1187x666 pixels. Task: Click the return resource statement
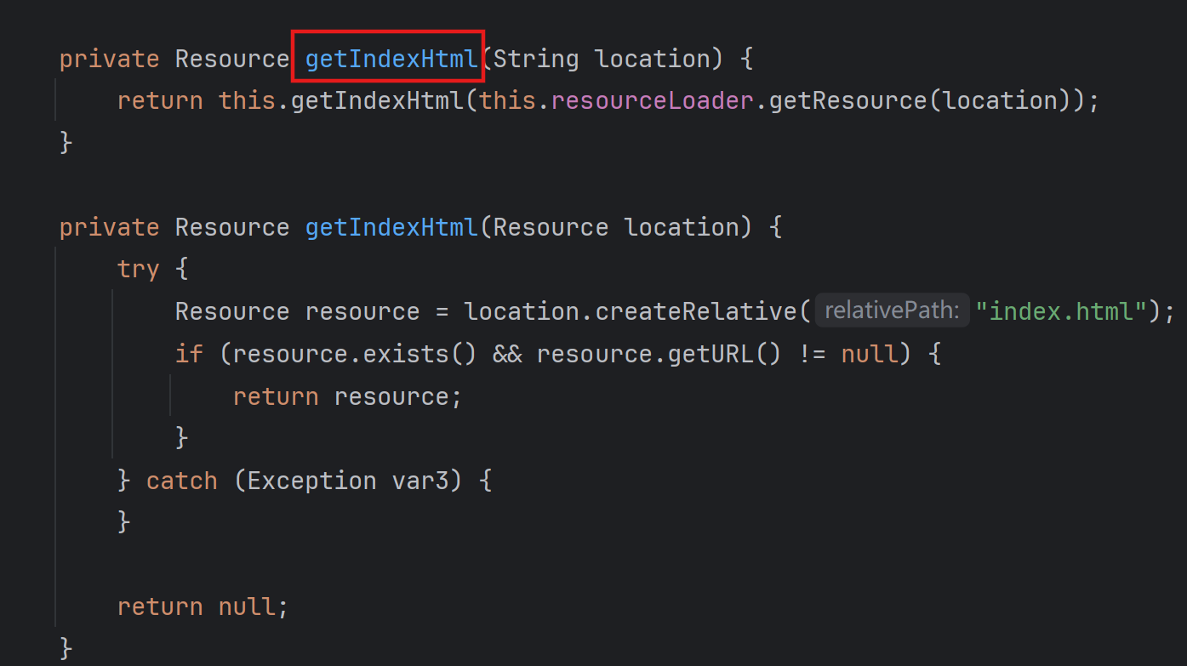click(346, 396)
